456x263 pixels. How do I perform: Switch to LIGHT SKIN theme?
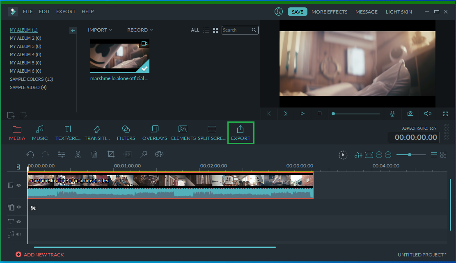[399, 11]
